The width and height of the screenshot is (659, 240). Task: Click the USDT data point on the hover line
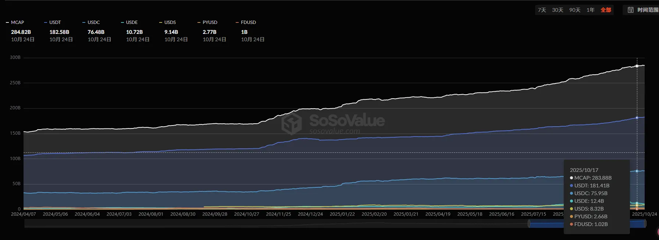pyautogui.click(x=637, y=118)
